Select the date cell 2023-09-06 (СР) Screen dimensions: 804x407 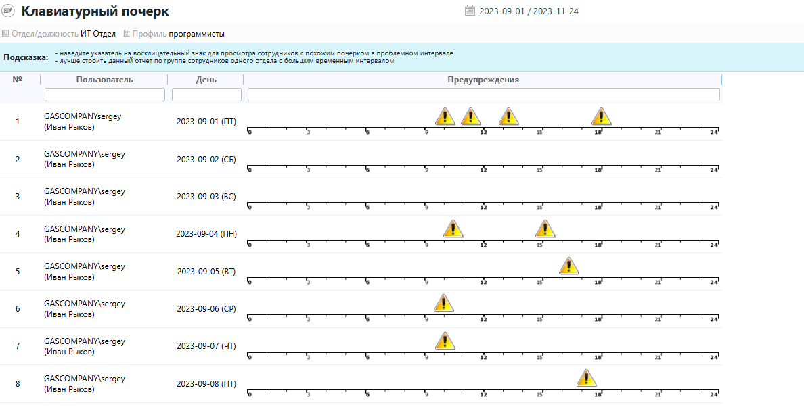click(206, 309)
